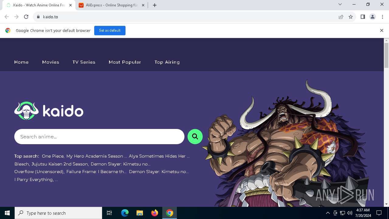Screen dimensions: 389x219
Task: Open the notification center icon
Action: click(x=379, y=213)
